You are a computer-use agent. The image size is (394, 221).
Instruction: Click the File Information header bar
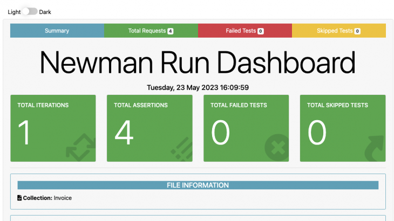pyautogui.click(x=198, y=185)
